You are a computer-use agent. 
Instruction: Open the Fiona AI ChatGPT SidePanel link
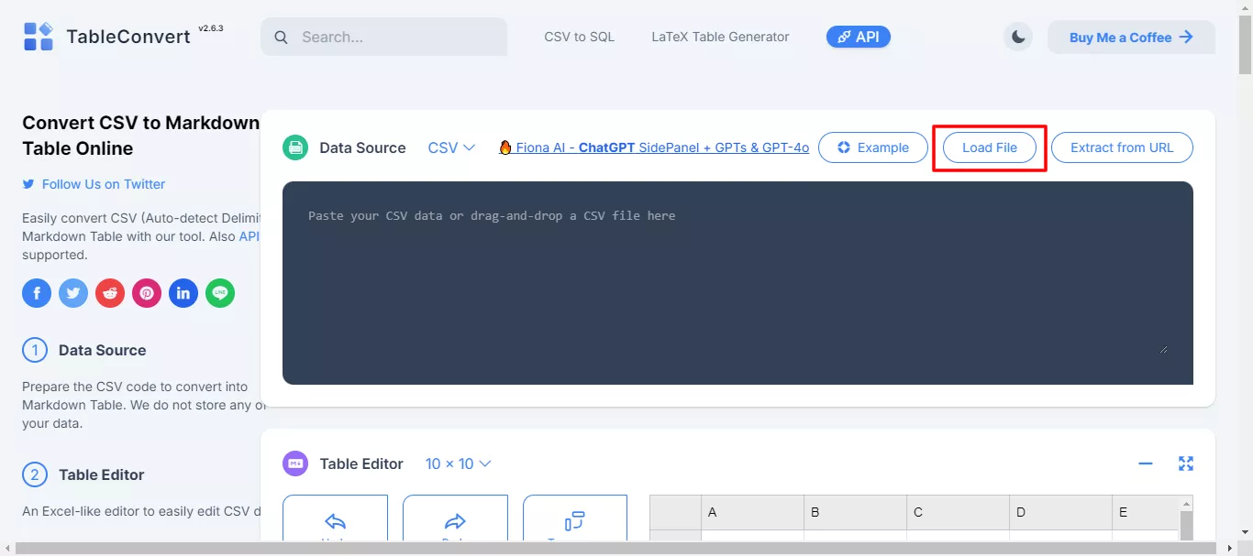pos(653,147)
